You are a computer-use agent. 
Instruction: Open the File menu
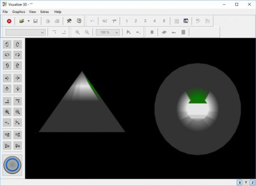[5, 12]
